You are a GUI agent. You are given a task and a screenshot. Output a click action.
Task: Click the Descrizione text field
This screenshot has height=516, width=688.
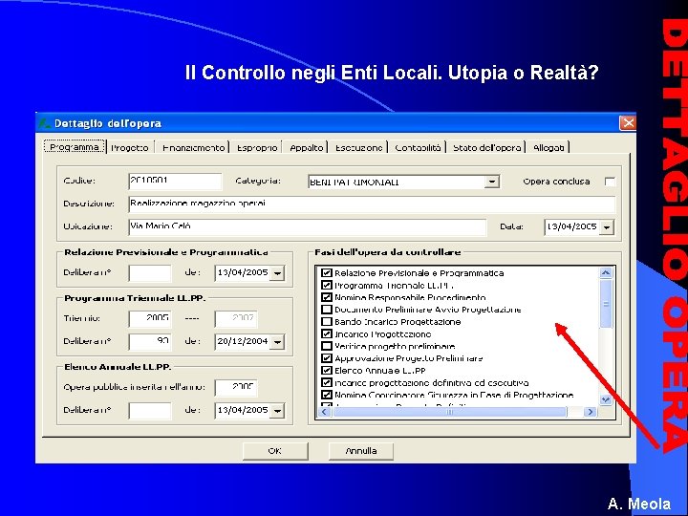point(372,204)
